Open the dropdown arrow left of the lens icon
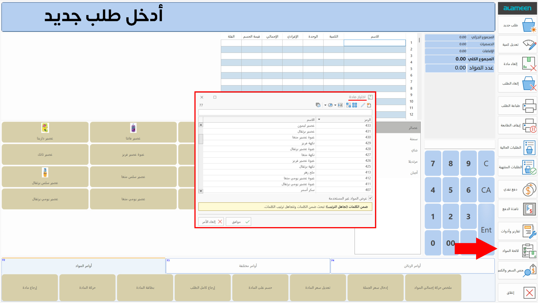The width and height of the screenshot is (538, 303). pyautogui.click(x=325, y=105)
